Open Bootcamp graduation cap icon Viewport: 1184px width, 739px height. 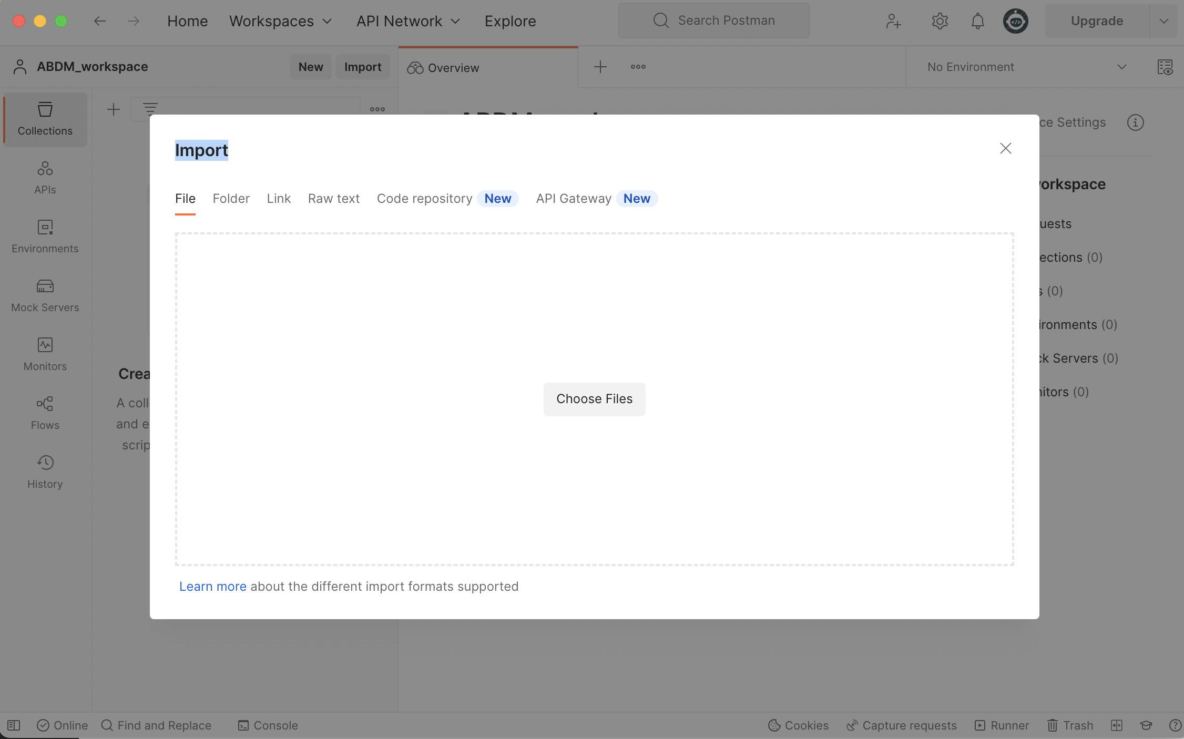[1146, 725]
